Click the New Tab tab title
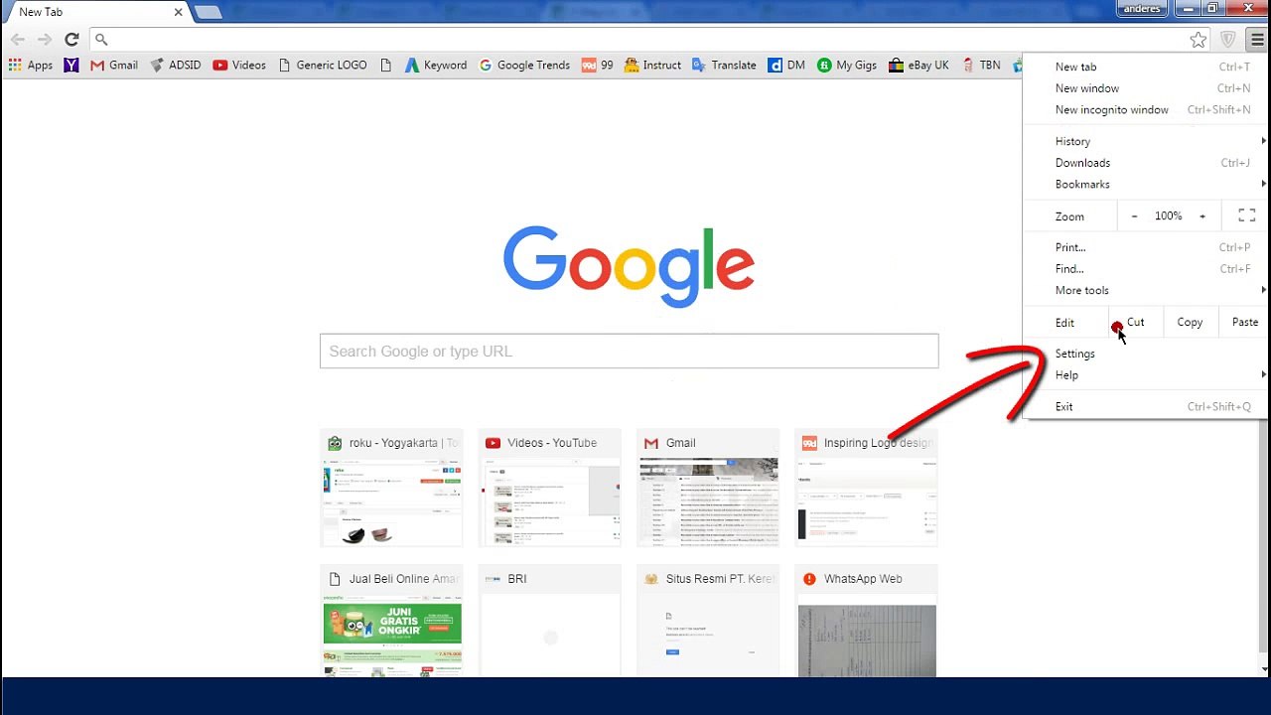The height and width of the screenshot is (715, 1271). (x=41, y=12)
